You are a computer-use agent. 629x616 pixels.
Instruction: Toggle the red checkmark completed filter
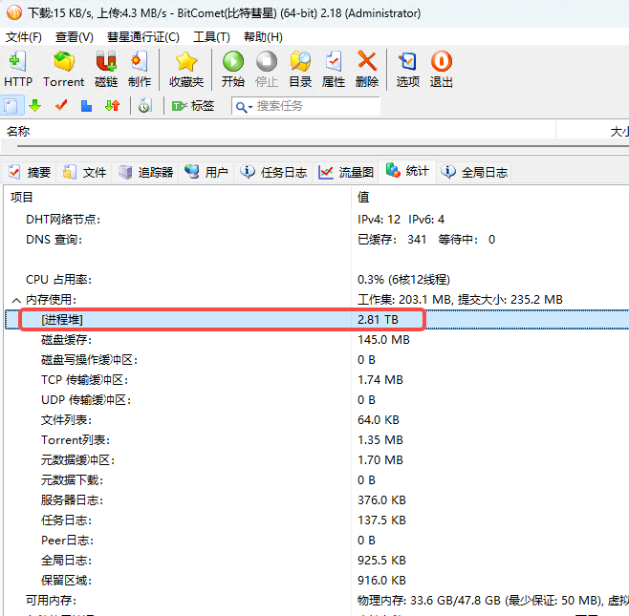coord(61,106)
